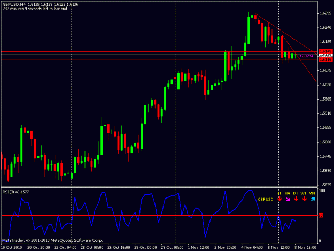Image resolution: width=334 pixels, height=251 pixels.
Task: Click the 8 Nov 16:00 time label
Action: 306,247
